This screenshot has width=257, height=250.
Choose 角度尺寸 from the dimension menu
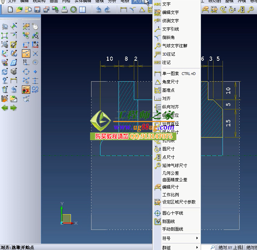[170, 82]
